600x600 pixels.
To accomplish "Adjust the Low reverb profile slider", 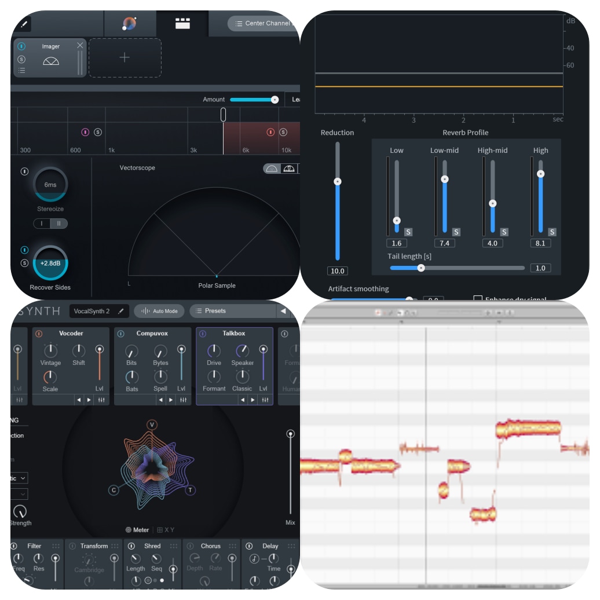I will (397, 221).
